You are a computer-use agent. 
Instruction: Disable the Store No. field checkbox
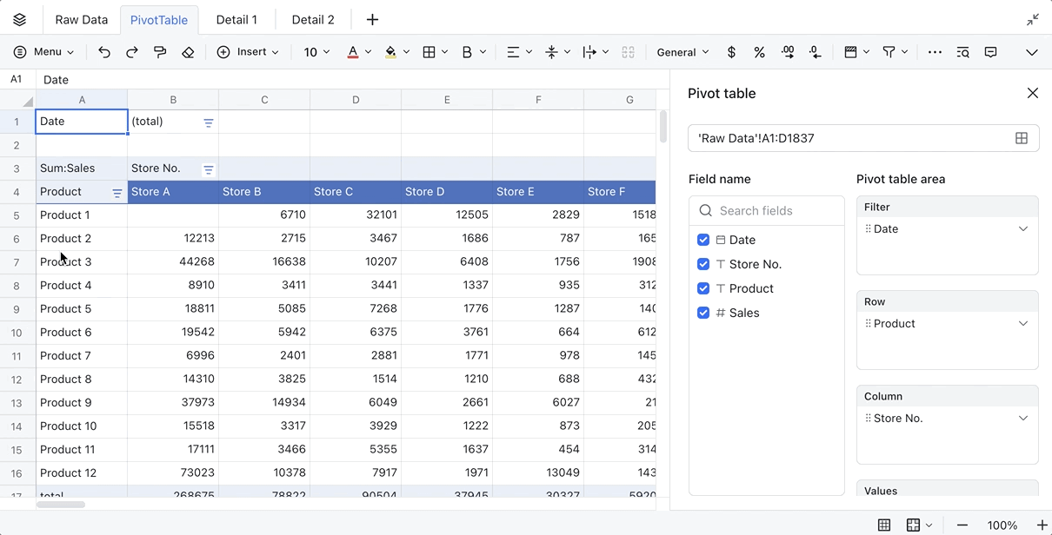click(703, 264)
